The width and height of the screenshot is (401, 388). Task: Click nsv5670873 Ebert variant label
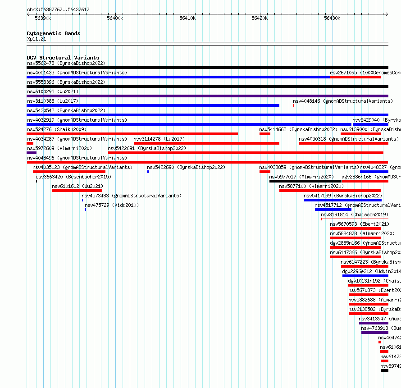click(x=375, y=290)
